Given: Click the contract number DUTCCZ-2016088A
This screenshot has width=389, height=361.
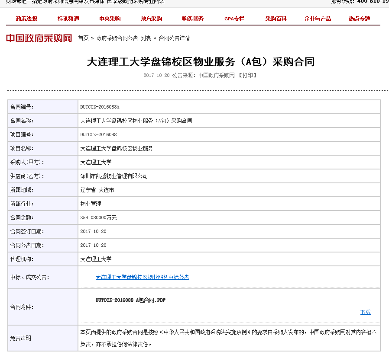Looking at the screenshot, I should point(100,107).
